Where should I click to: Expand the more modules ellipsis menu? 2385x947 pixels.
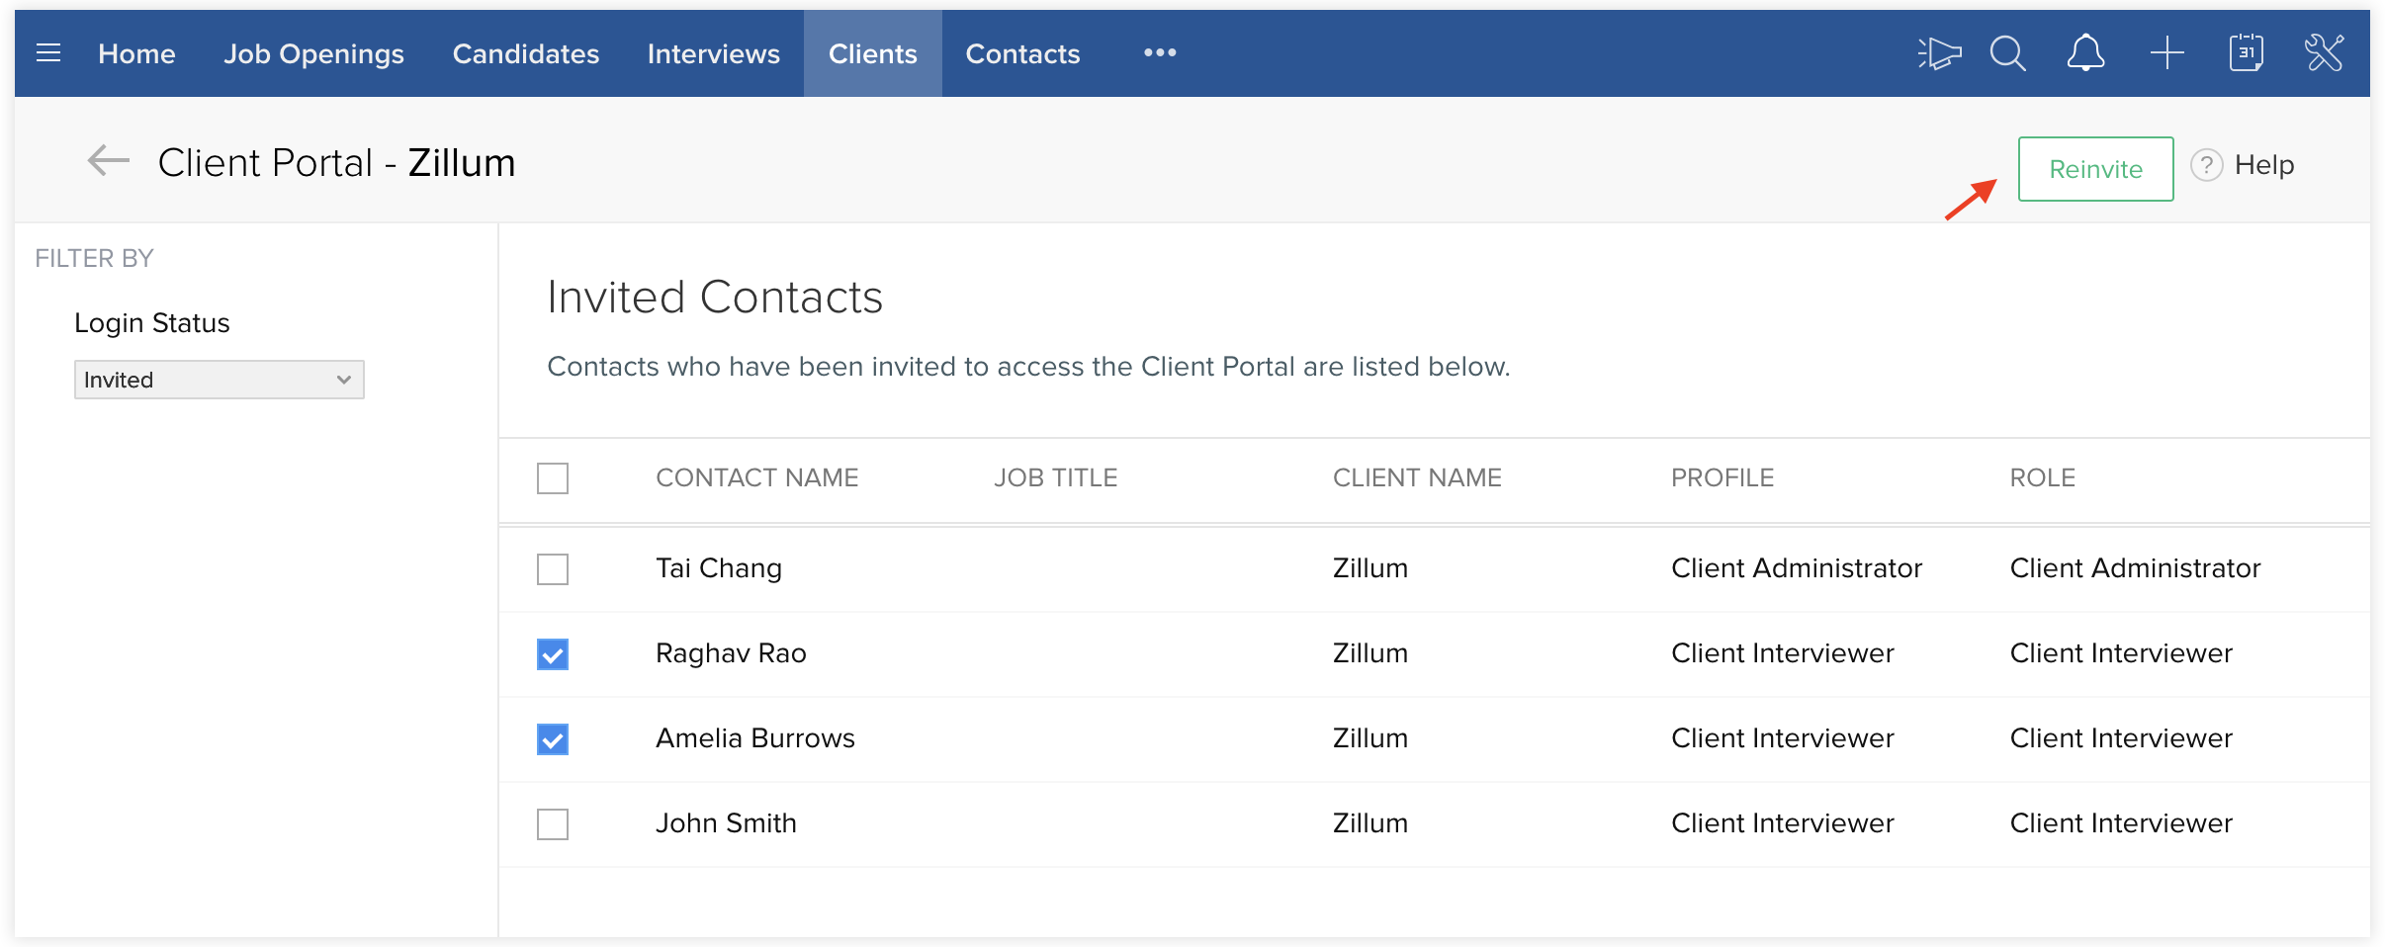[1160, 53]
